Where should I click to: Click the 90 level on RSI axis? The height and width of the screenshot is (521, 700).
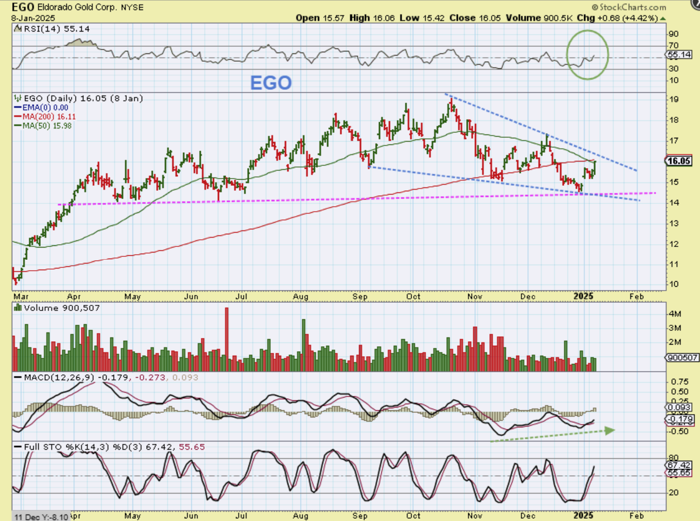point(673,34)
